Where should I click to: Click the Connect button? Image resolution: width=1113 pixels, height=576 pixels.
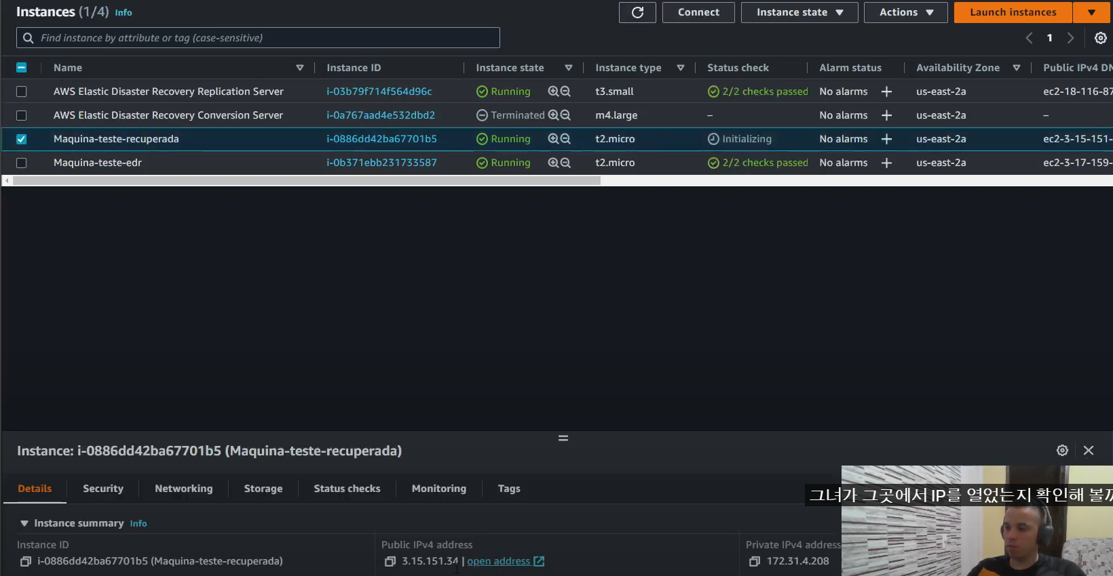pos(698,12)
